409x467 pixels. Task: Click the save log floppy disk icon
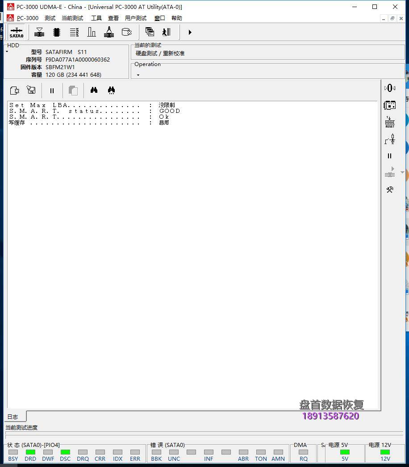tap(31, 90)
